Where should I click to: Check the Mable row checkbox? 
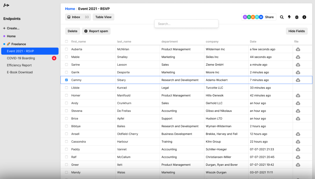(67, 57)
